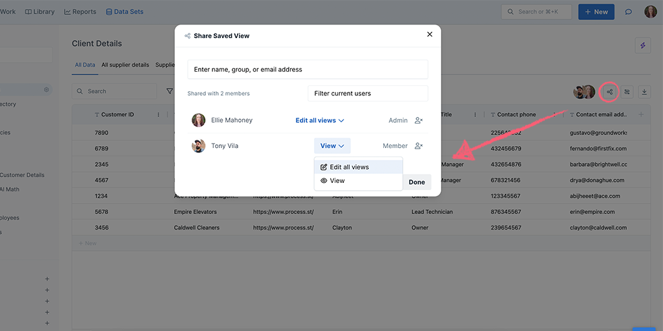
Task: Click the email erin@empire.com
Action: pos(592,212)
